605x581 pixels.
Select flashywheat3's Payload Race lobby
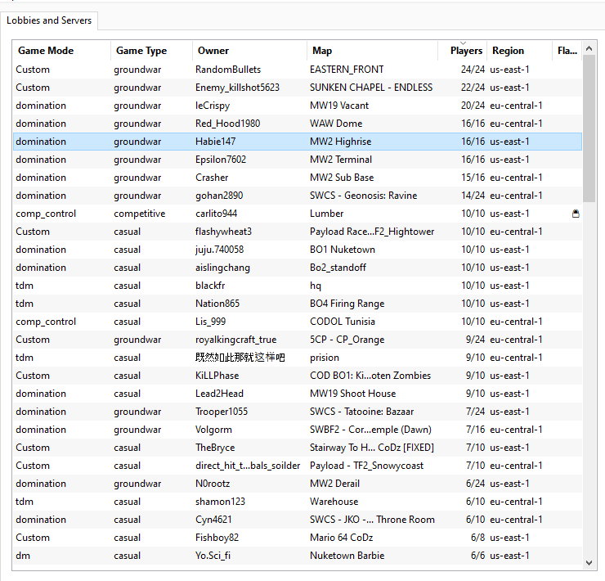(x=298, y=232)
